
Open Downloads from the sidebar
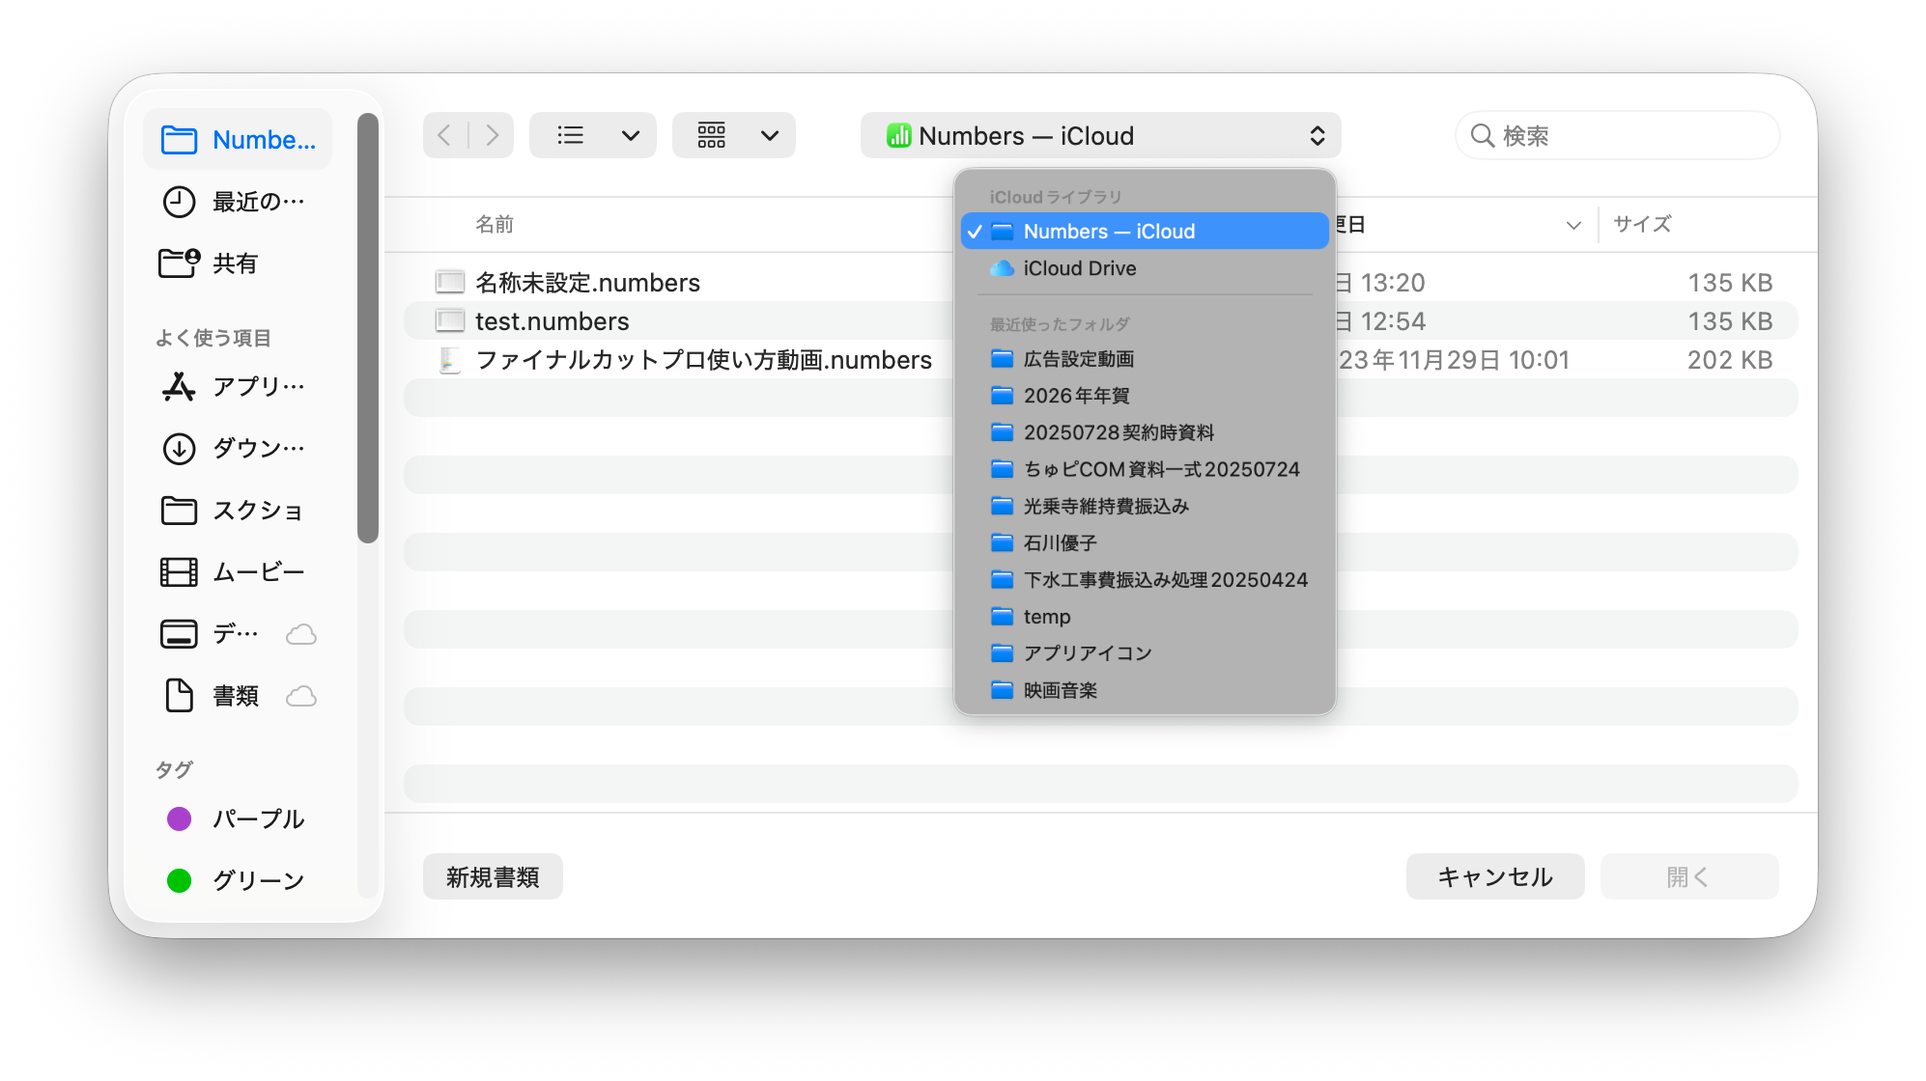(x=236, y=449)
